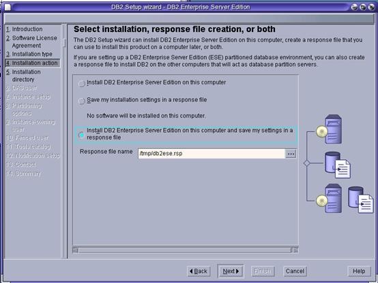Viewport: 378px width, 283px height.
Task: Click the Cancel button
Action: tap(295, 271)
